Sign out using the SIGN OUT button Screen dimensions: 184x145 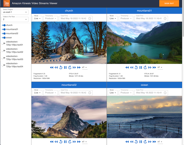click(169, 3)
